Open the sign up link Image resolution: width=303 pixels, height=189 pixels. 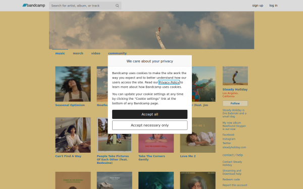(x=258, y=6)
